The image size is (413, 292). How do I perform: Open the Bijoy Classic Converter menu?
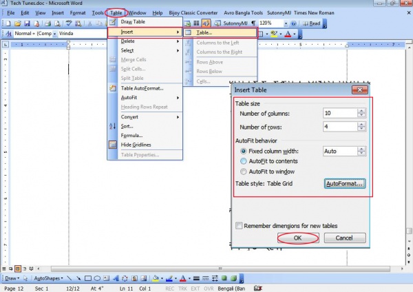[x=193, y=12]
